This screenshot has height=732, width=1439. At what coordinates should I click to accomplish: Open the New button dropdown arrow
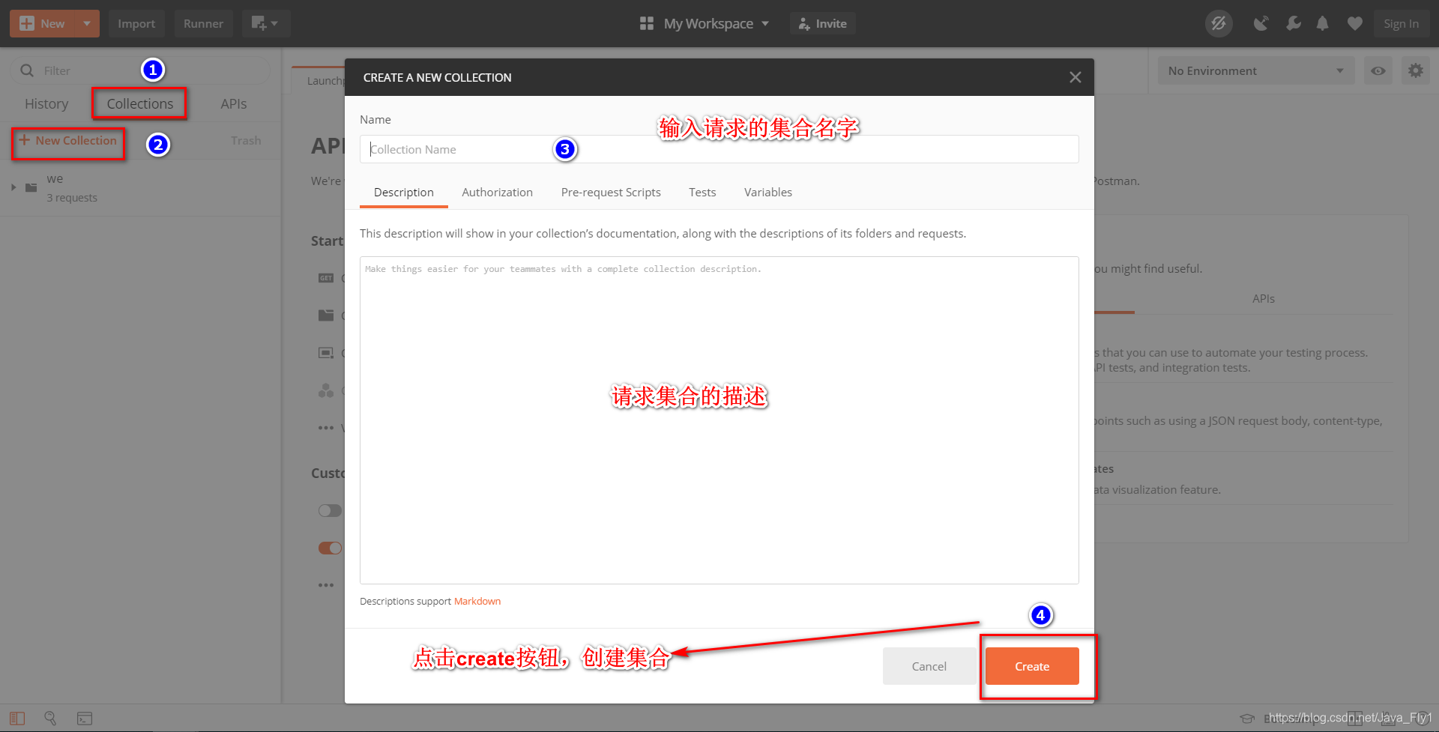[87, 23]
